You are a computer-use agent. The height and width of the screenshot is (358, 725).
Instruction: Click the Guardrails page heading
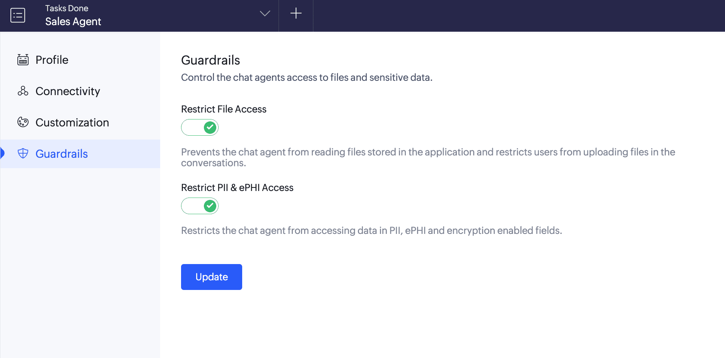point(210,60)
